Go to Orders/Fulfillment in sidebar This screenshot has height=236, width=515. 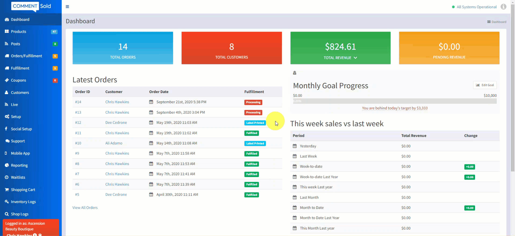(x=26, y=56)
